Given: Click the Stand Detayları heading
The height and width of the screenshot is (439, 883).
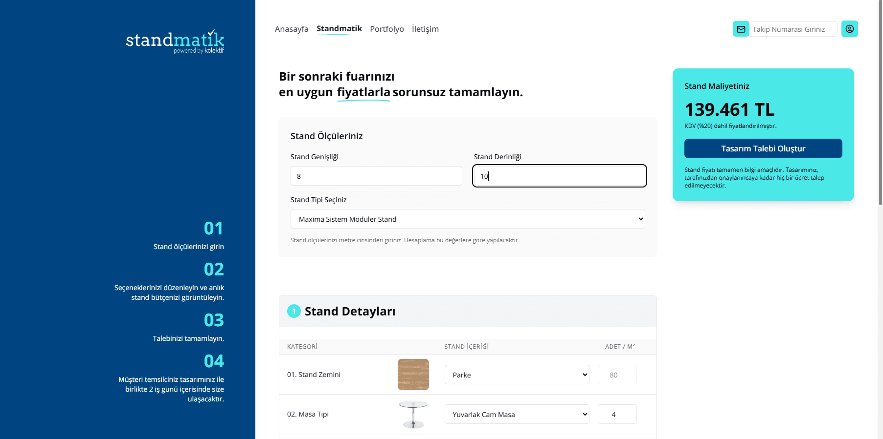Looking at the screenshot, I should pos(350,311).
